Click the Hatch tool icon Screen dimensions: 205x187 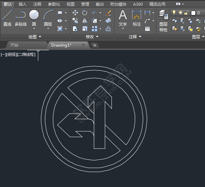60,29
